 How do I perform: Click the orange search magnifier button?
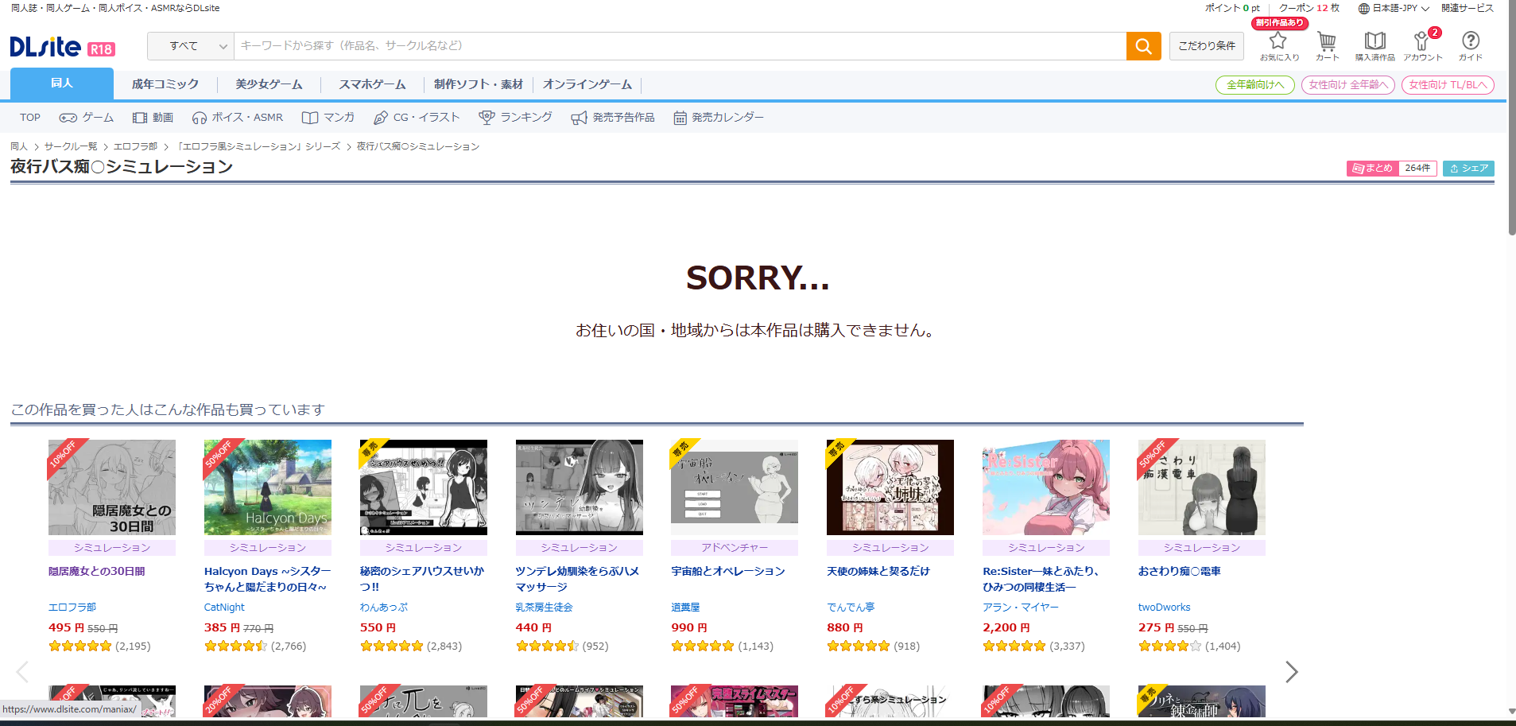1143,46
